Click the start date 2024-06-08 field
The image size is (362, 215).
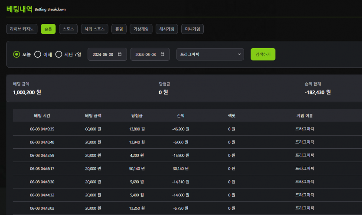pyautogui.click(x=107, y=54)
